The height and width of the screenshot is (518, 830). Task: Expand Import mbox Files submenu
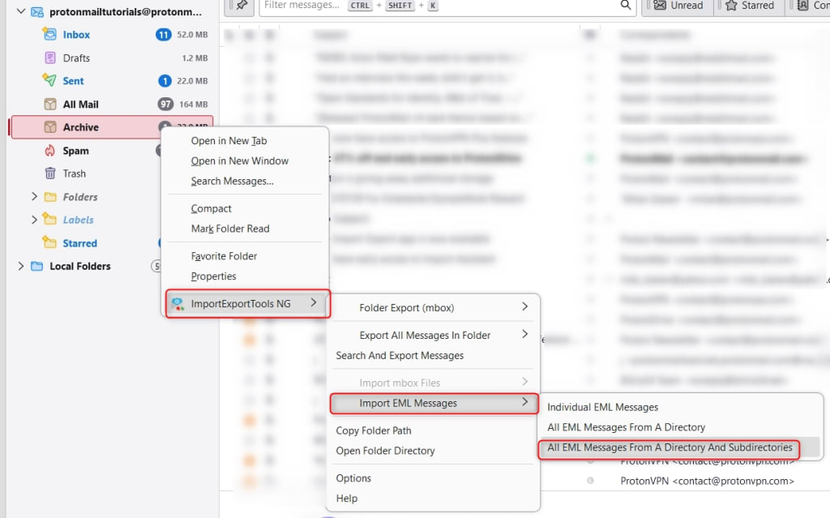[433, 383]
